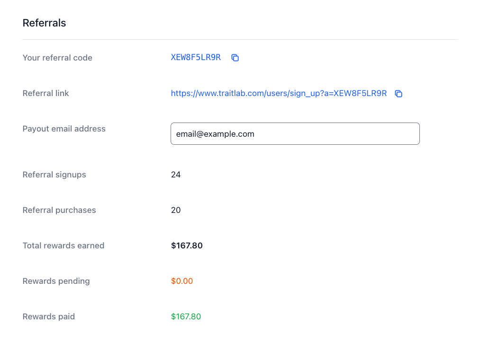Copy the referral code with the copy icon
This screenshot has height=343, width=481.
(x=235, y=58)
